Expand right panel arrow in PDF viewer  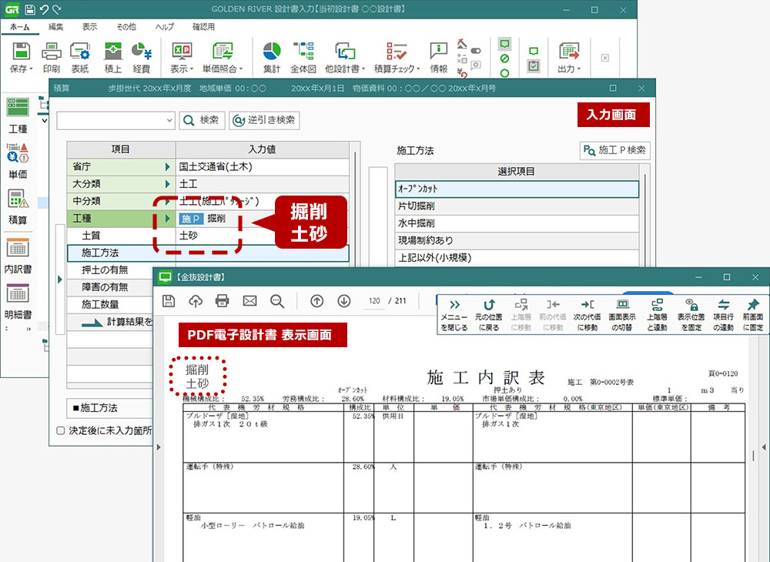pyautogui.click(x=764, y=447)
